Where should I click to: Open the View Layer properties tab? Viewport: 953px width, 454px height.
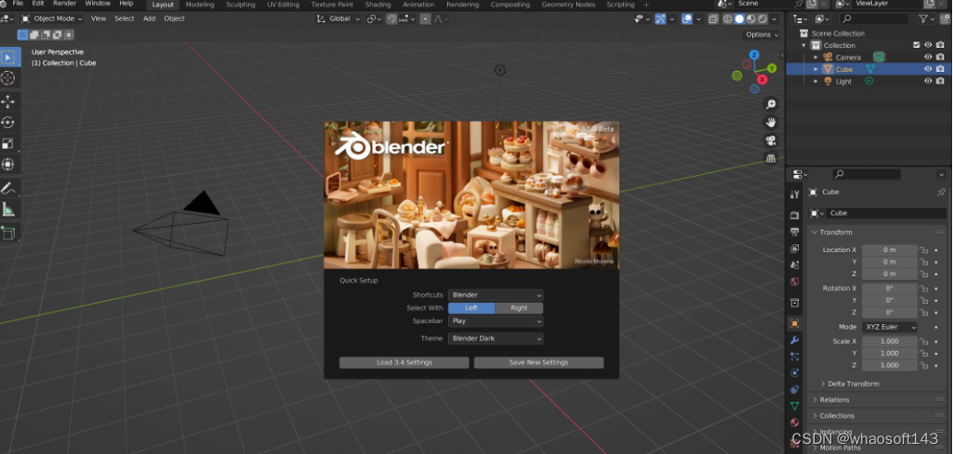click(794, 249)
